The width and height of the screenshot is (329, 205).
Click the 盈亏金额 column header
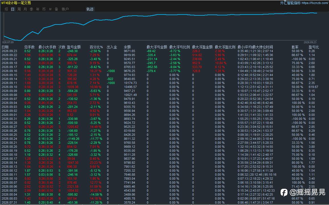(74, 47)
